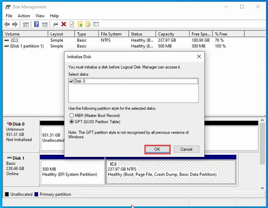The image size is (268, 208).
Task: Sort by % Free column header
Action: (x=228, y=34)
